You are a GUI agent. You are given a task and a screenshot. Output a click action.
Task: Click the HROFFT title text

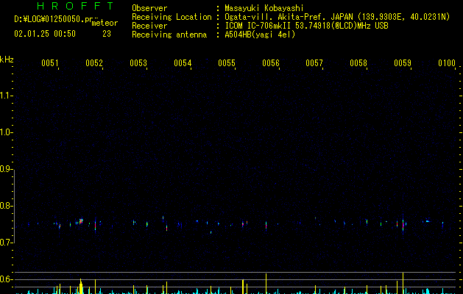[75, 6]
